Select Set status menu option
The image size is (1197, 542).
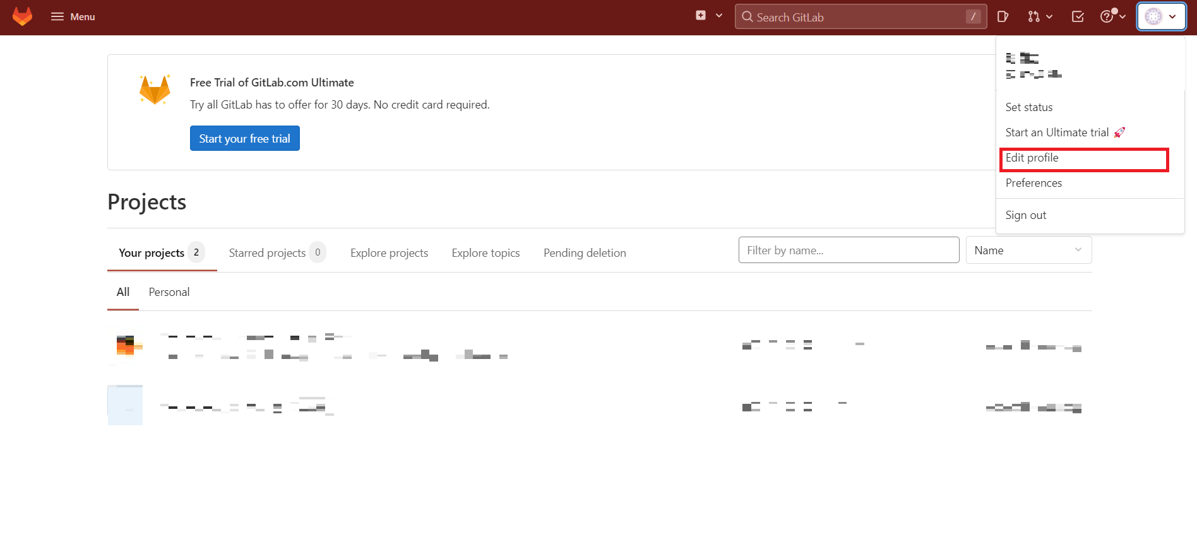[x=1029, y=107]
